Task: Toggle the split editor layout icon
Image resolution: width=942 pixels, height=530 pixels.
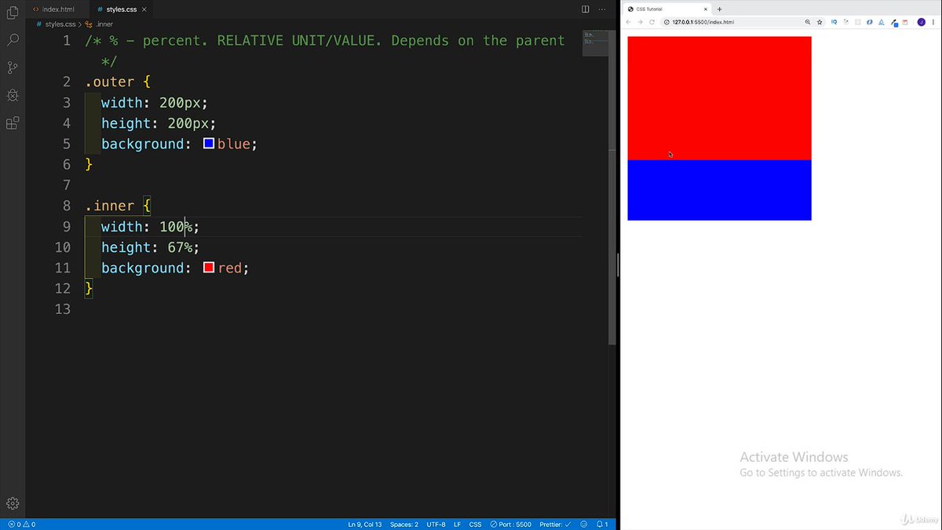Action: coord(584,8)
